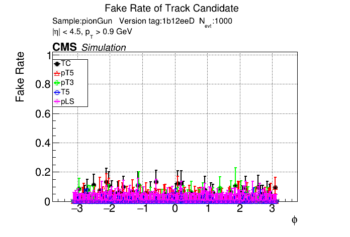Click the T5 blue circle legend marker
The height and width of the screenshot is (237, 350).
(57, 92)
